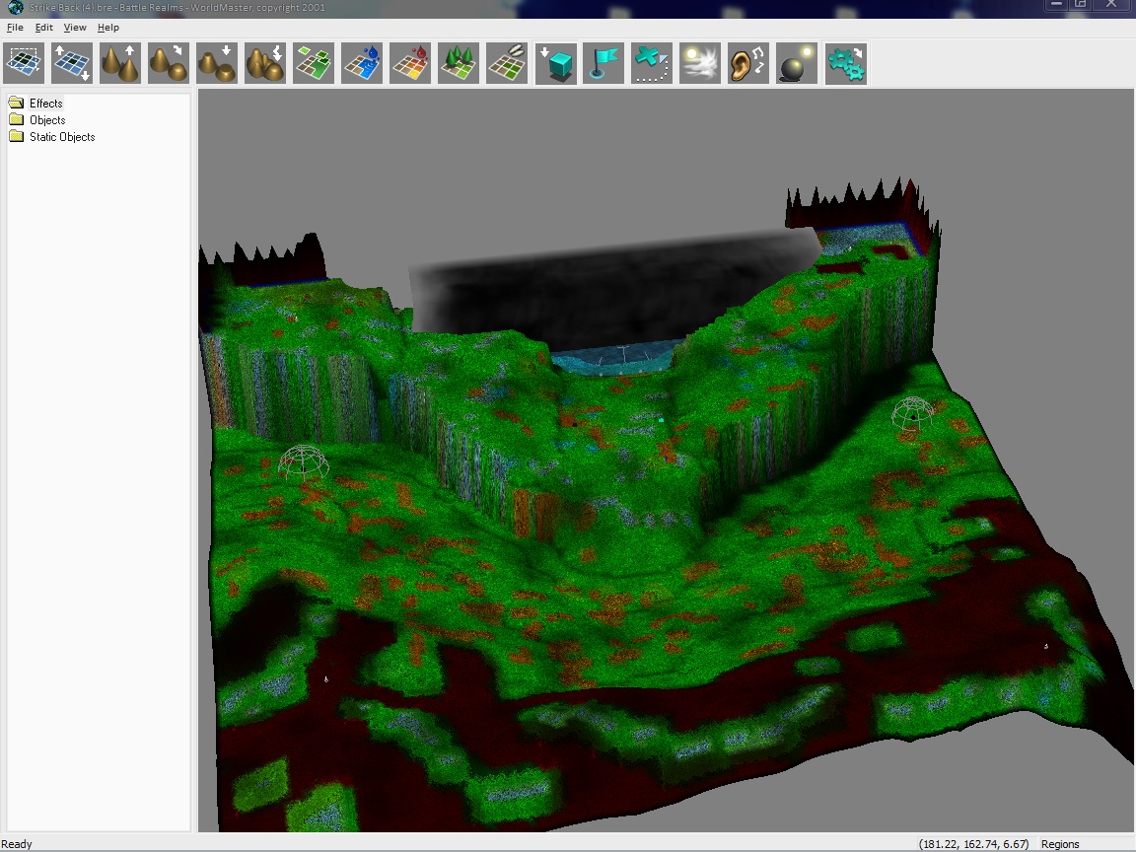Screen dimensions: 1136x852
Task: Choose the raise/lower grid height tool
Action: point(72,63)
